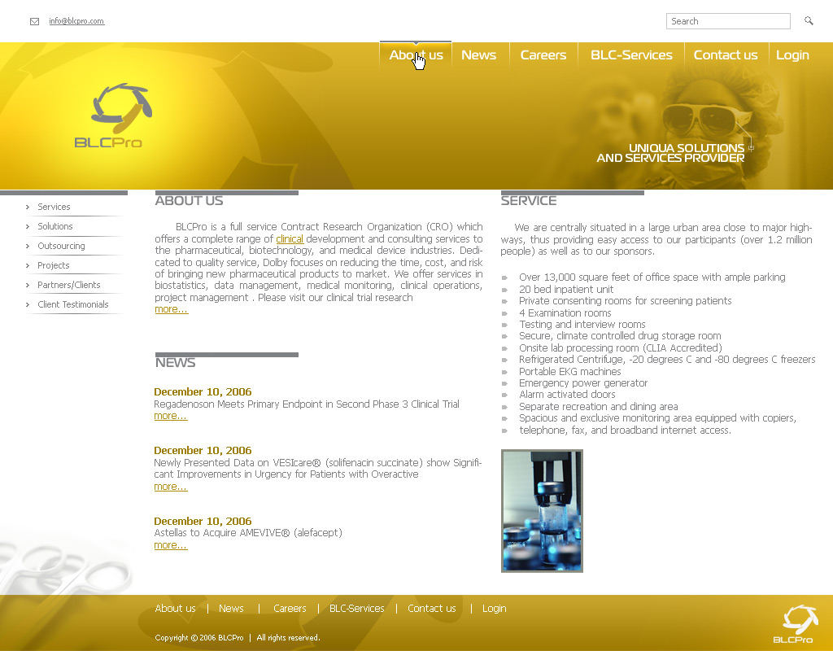
Task: Click 'Emergency power generator' list item
Action: [x=583, y=383]
